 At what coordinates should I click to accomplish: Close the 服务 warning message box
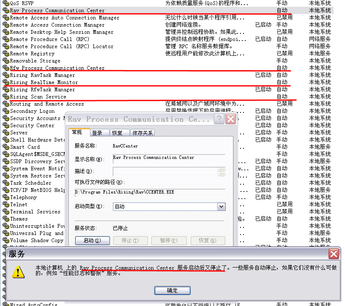(x=334, y=254)
